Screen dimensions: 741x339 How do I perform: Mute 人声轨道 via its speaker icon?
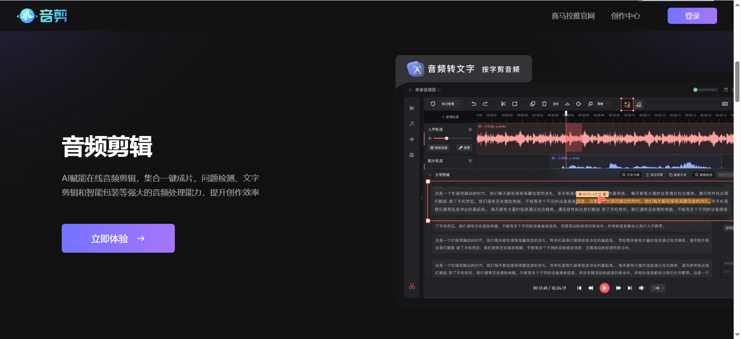click(430, 138)
